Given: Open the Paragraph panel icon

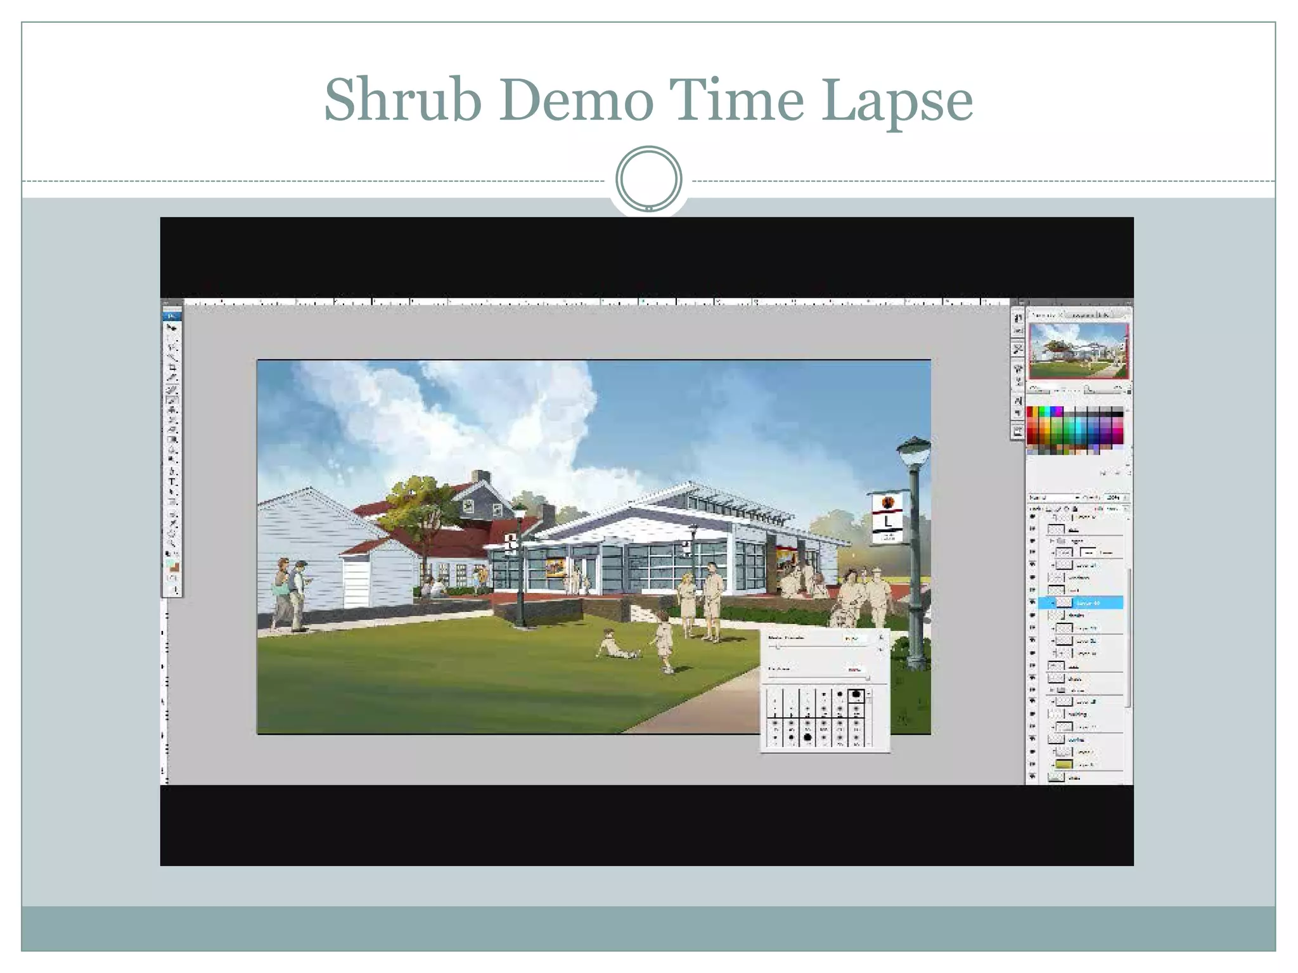Looking at the screenshot, I should click(1018, 413).
